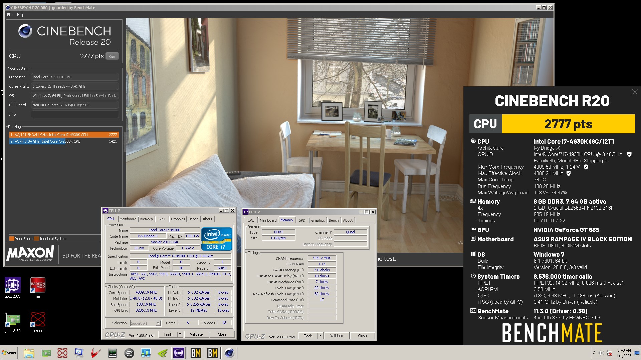
Task: Click Validate in the right CPU-Z window
Action: [x=337, y=336]
